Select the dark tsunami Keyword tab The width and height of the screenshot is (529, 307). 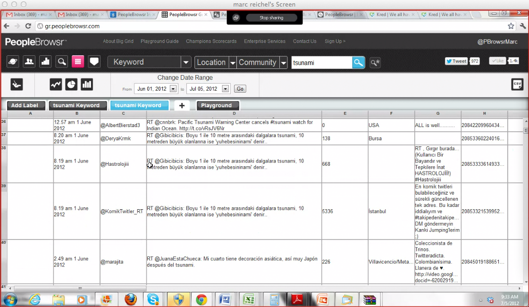pyautogui.click(x=76, y=105)
